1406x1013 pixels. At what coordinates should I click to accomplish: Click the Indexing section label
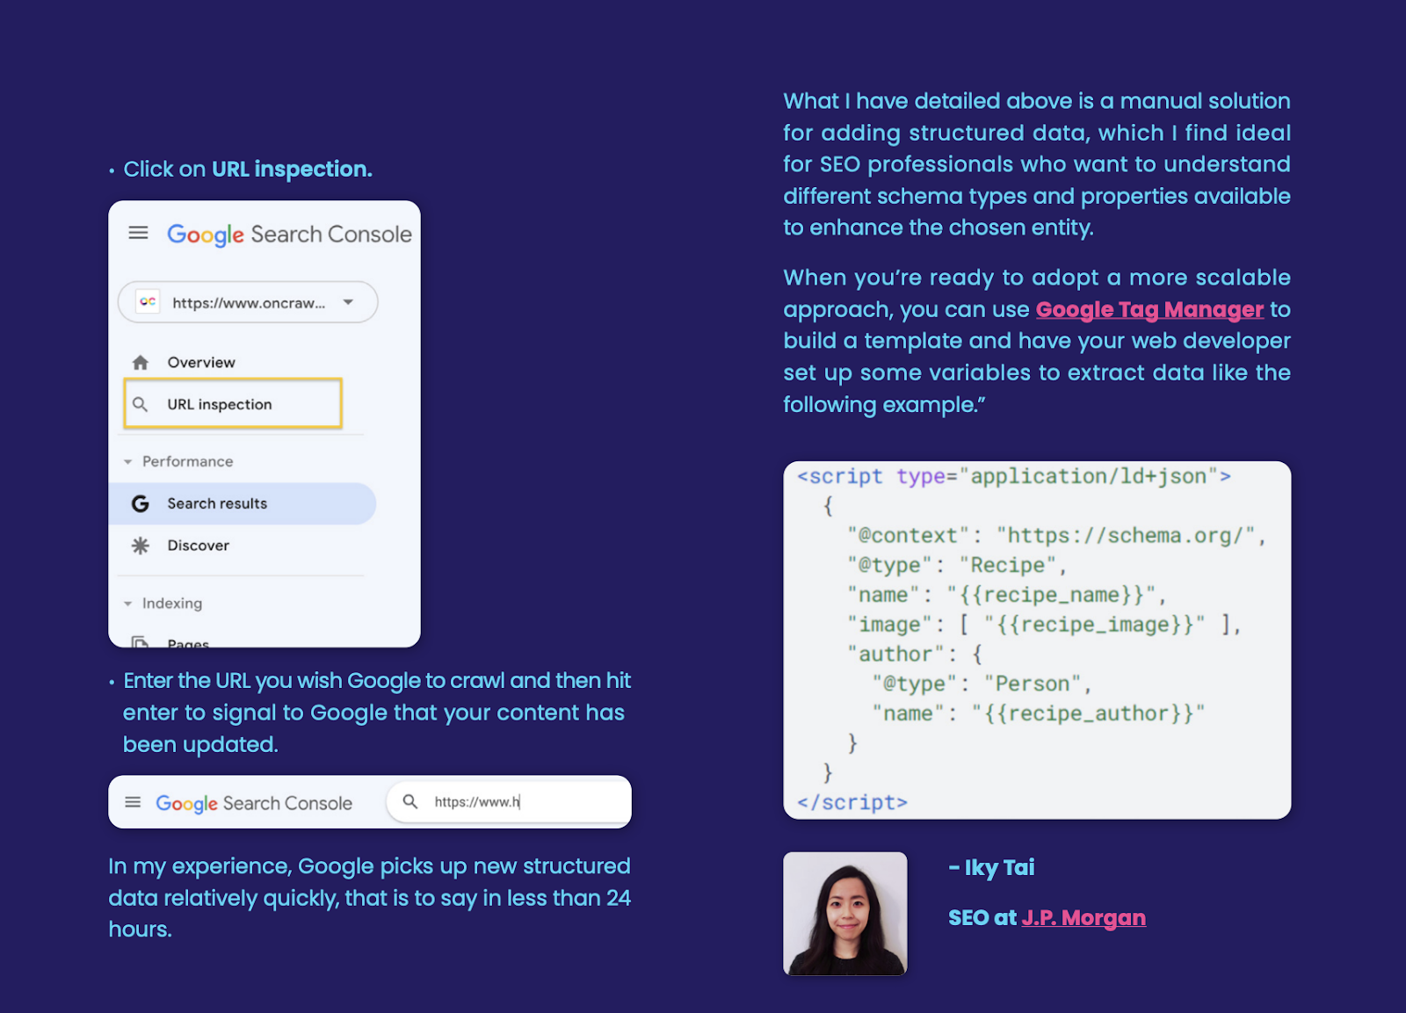pyautogui.click(x=172, y=604)
